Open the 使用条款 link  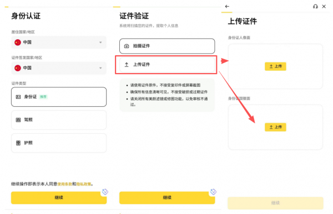pyautogui.click(x=64, y=184)
